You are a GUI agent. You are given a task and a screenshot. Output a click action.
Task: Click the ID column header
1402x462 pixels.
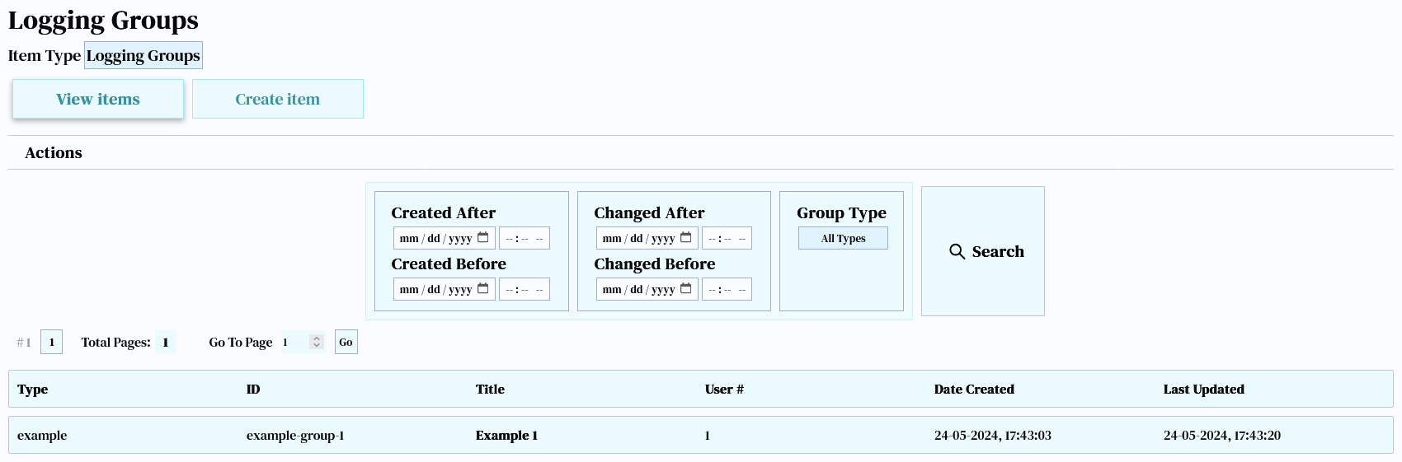(x=253, y=389)
